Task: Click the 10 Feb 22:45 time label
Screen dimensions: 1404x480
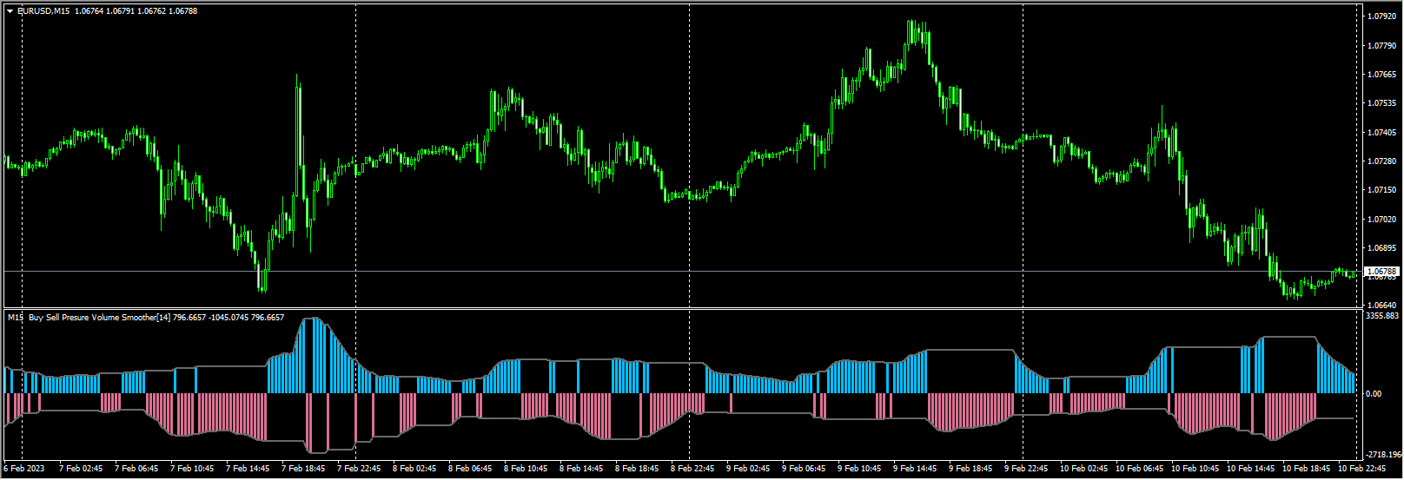Action: coord(1361,469)
